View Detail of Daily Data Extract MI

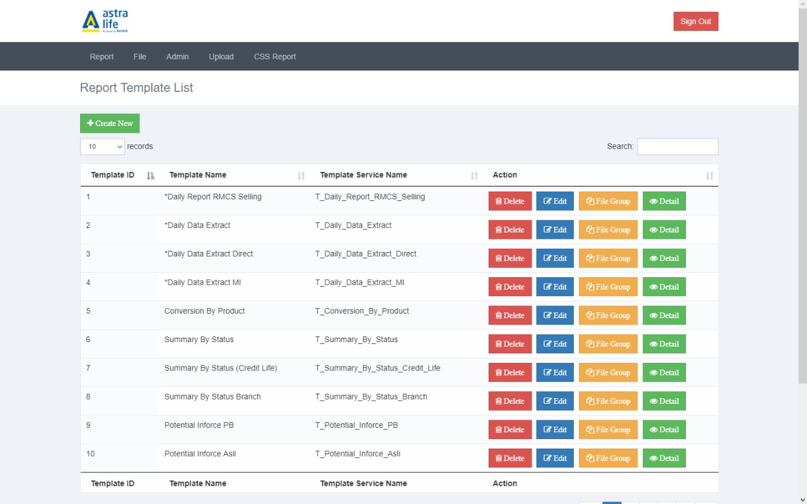click(664, 287)
